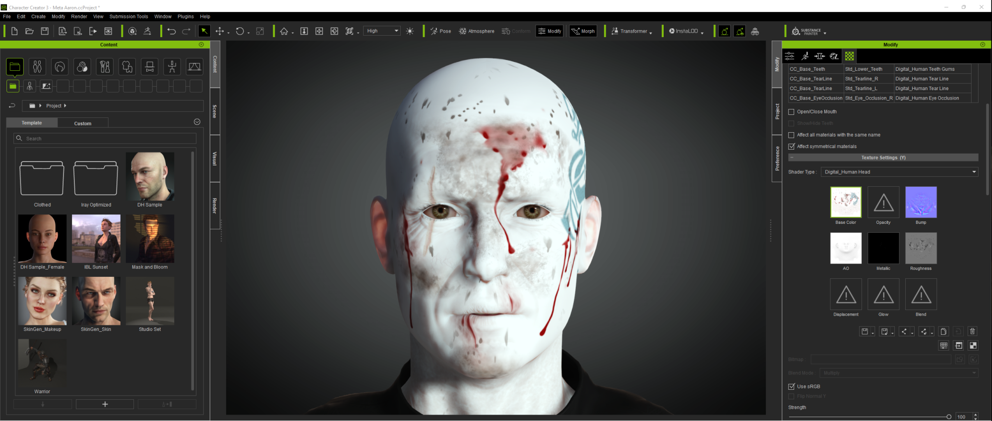Click the Strength slider handle
The width and height of the screenshot is (992, 421).
coord(949,417)
